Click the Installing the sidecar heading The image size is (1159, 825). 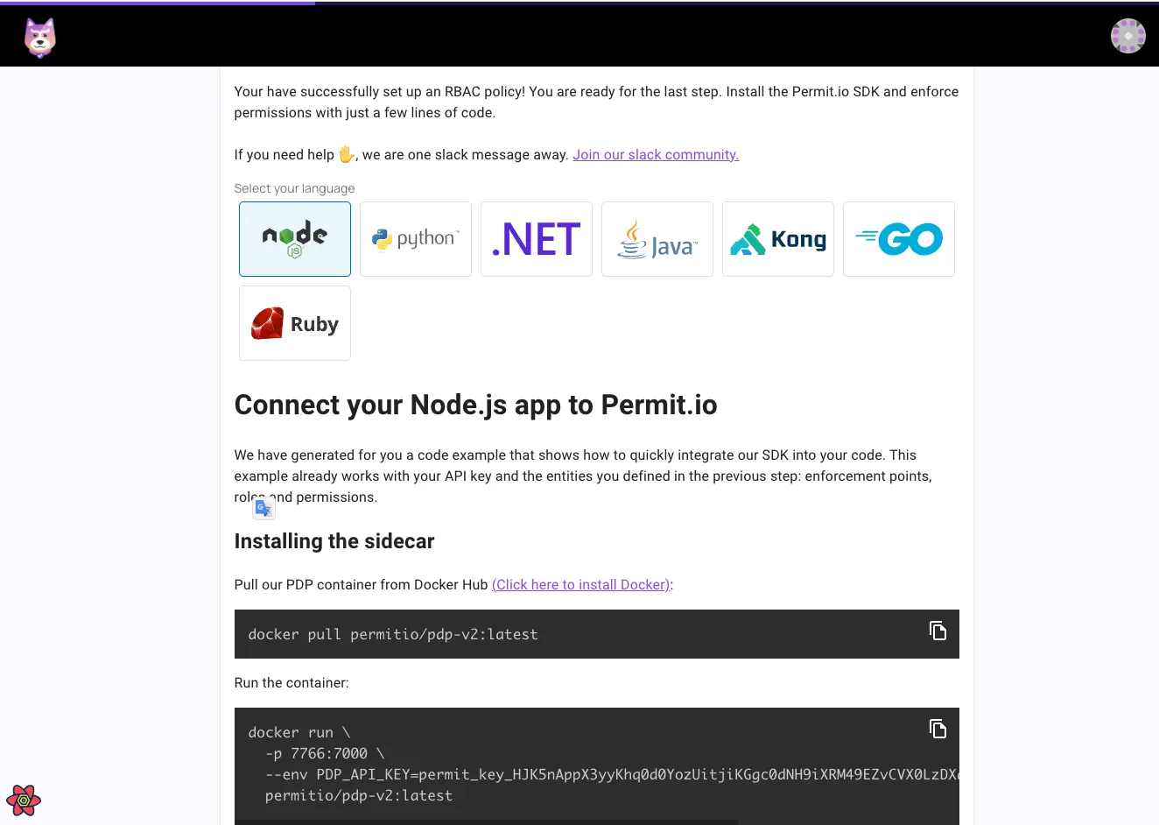[334, 541]
